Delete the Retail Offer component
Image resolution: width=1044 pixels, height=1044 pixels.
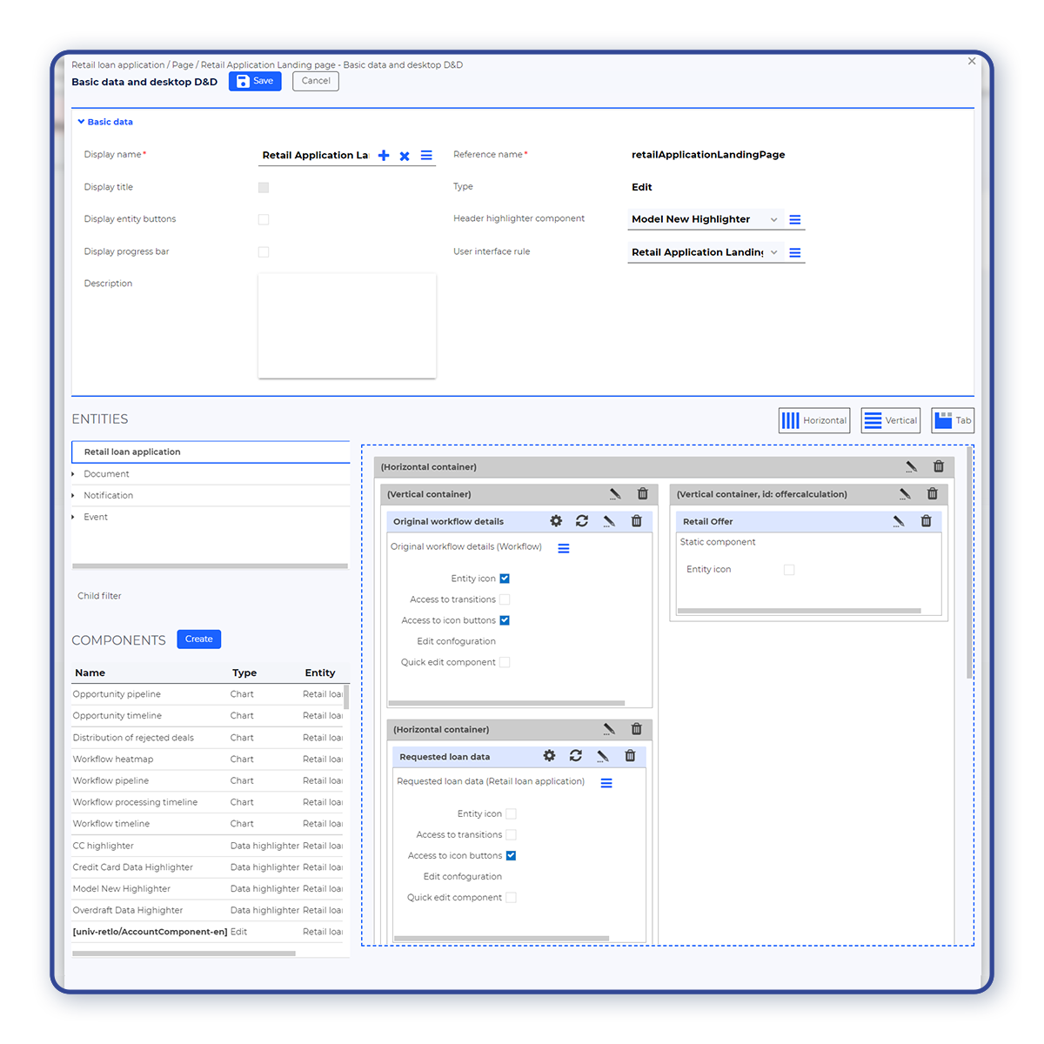pos(926,521)
